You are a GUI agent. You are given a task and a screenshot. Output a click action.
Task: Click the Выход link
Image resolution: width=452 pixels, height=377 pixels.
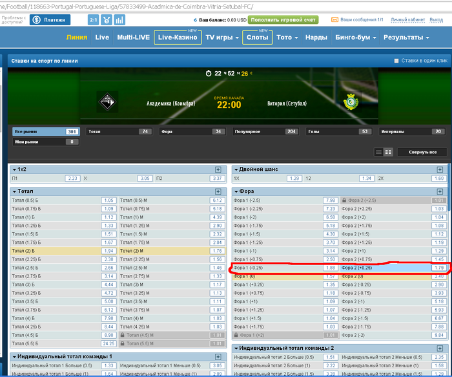click(x=436, y=19)
